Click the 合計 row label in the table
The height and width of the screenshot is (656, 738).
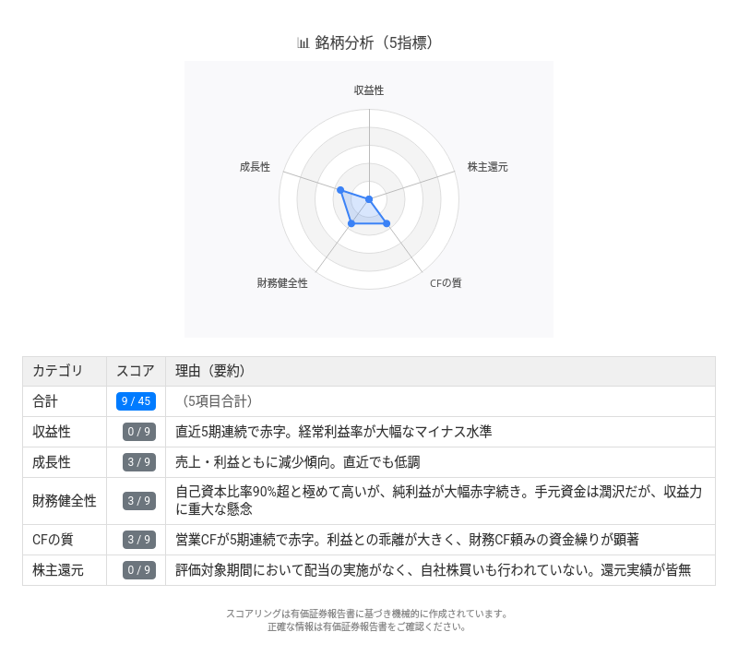pos(45,401)
